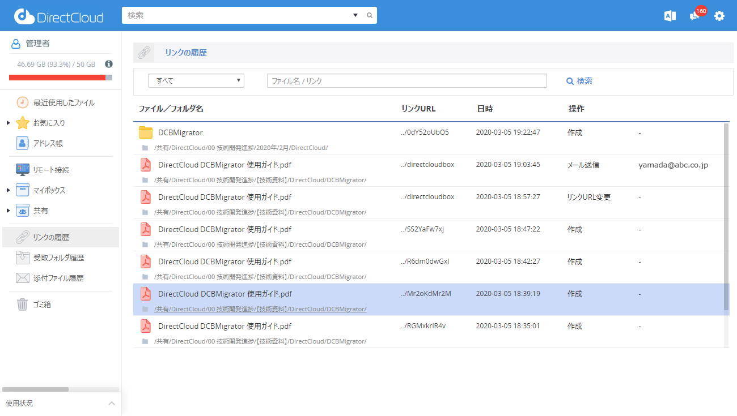Screen dimensions: 737x416
Task: Open リモート接続 monitor icon
Action: pyautogui.click(x=23, y=170)
